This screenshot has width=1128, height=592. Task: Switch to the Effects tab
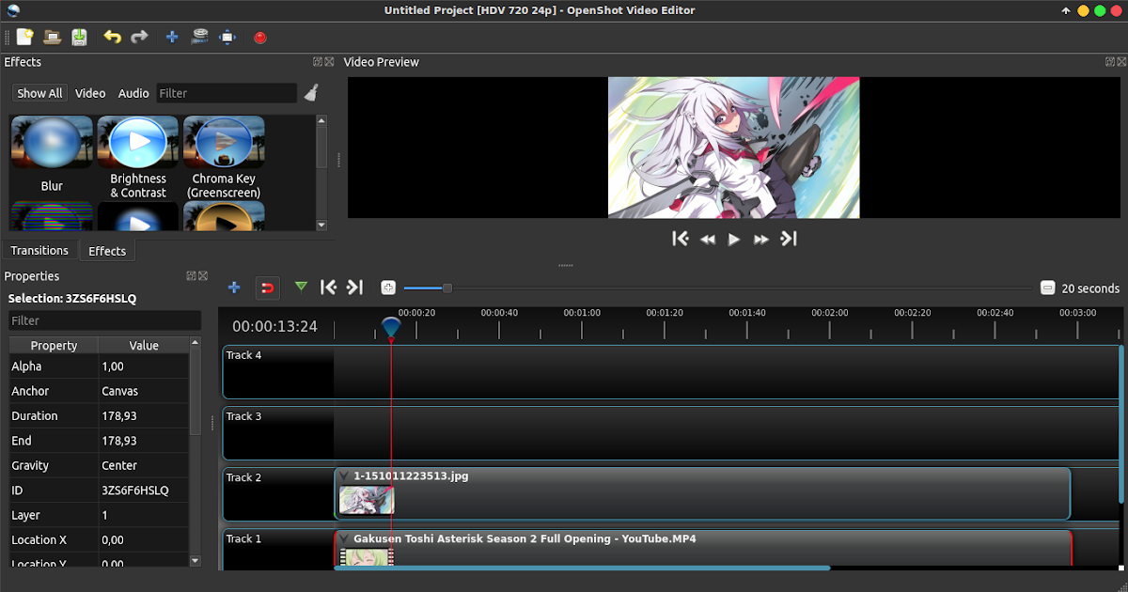106,251
